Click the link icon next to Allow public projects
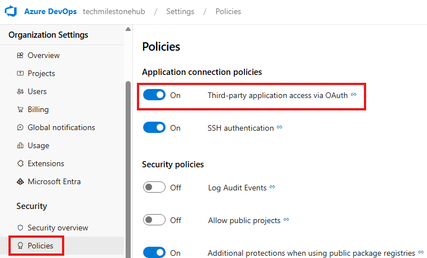427x258 pixels. click(286, 219)
